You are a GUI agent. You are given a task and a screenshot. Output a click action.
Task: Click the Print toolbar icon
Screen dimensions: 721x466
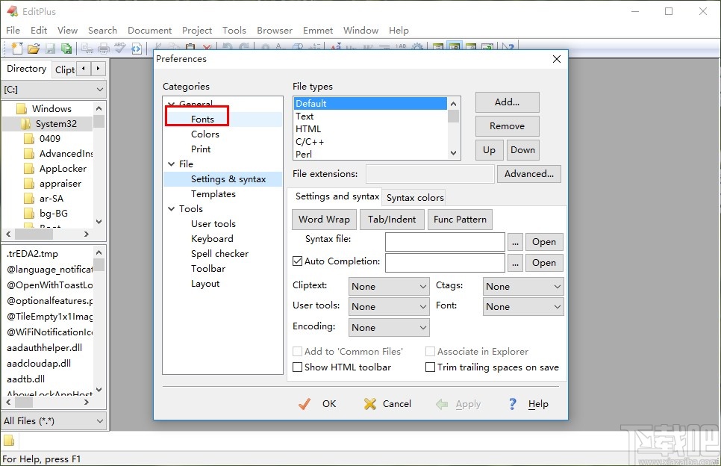point(104,48)
